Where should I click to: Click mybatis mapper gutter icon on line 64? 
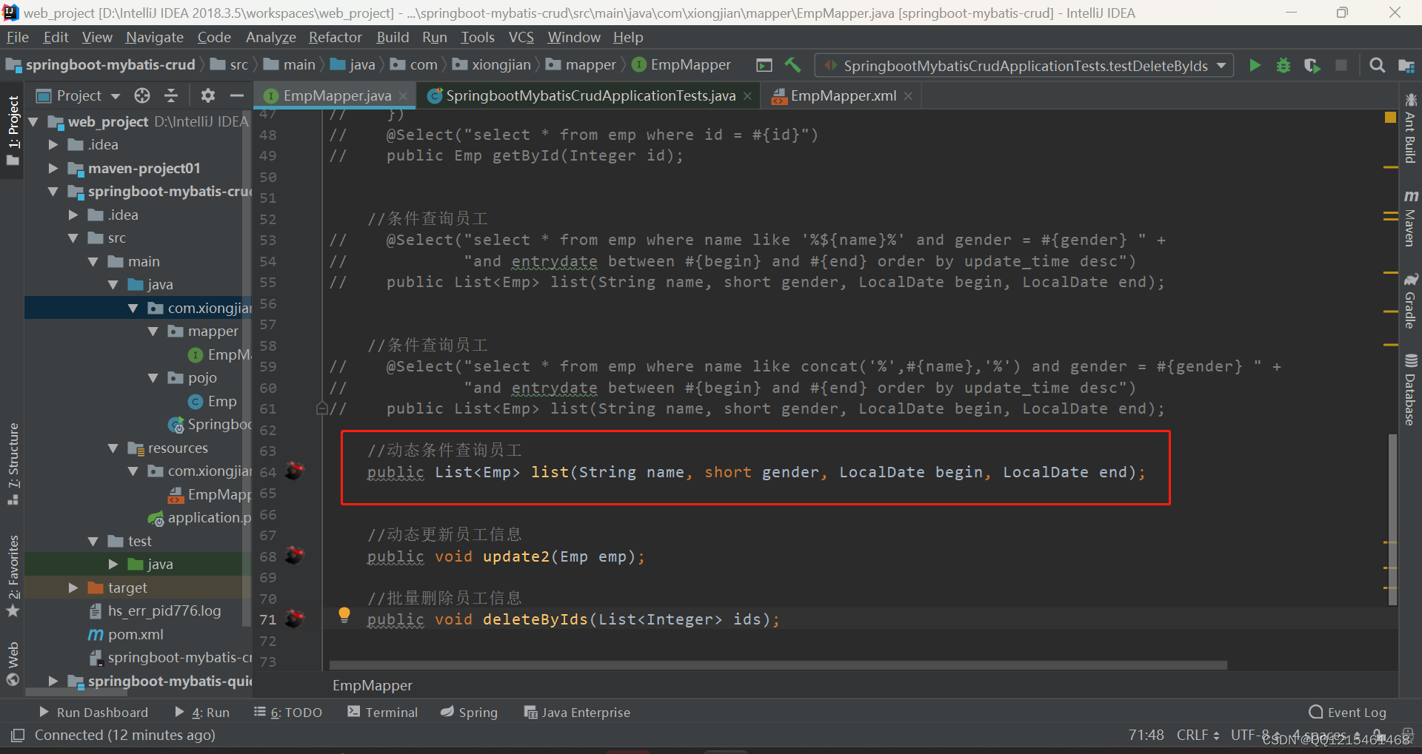coord(295,471)
